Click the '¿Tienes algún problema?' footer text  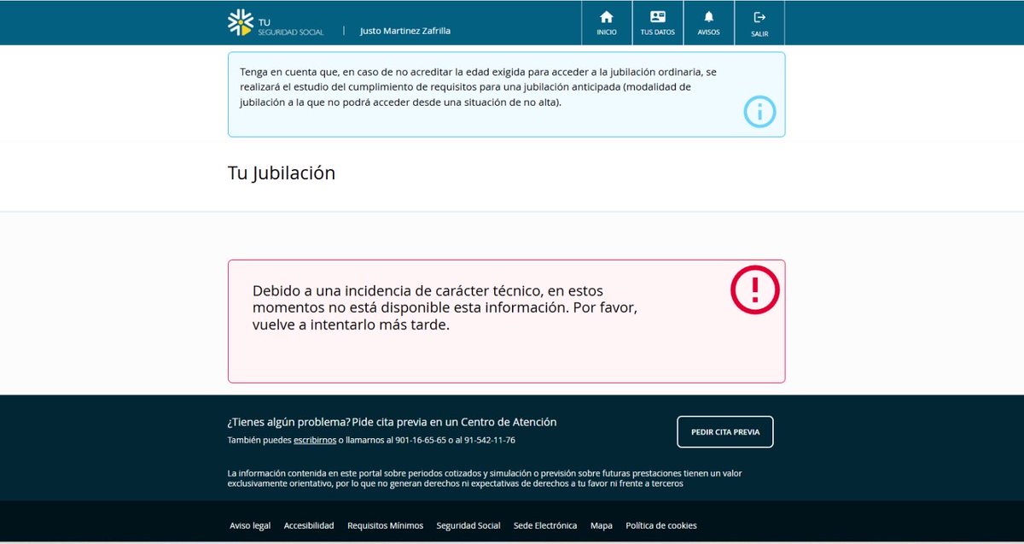click(x=288, y=422)
